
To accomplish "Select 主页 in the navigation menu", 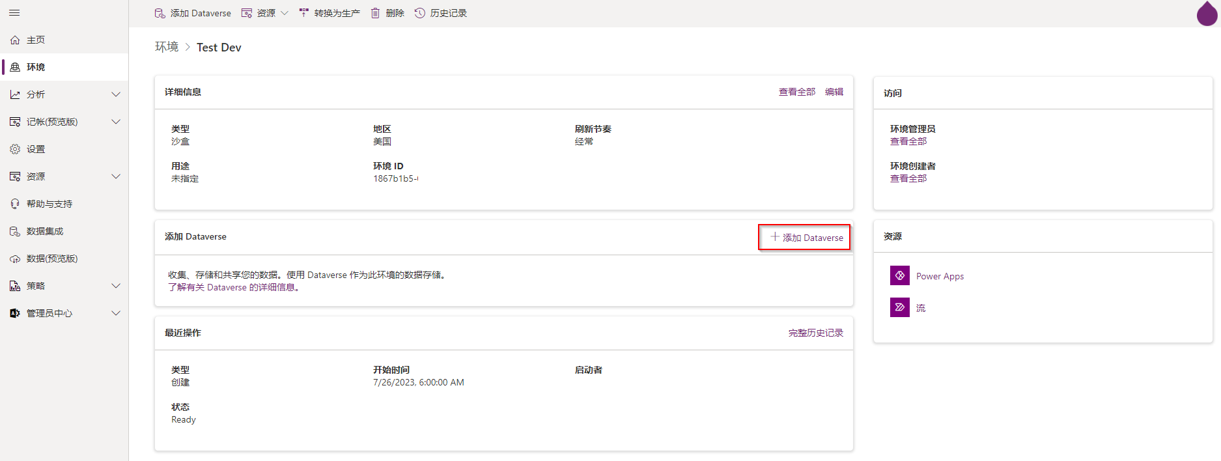I will [36, 40].
